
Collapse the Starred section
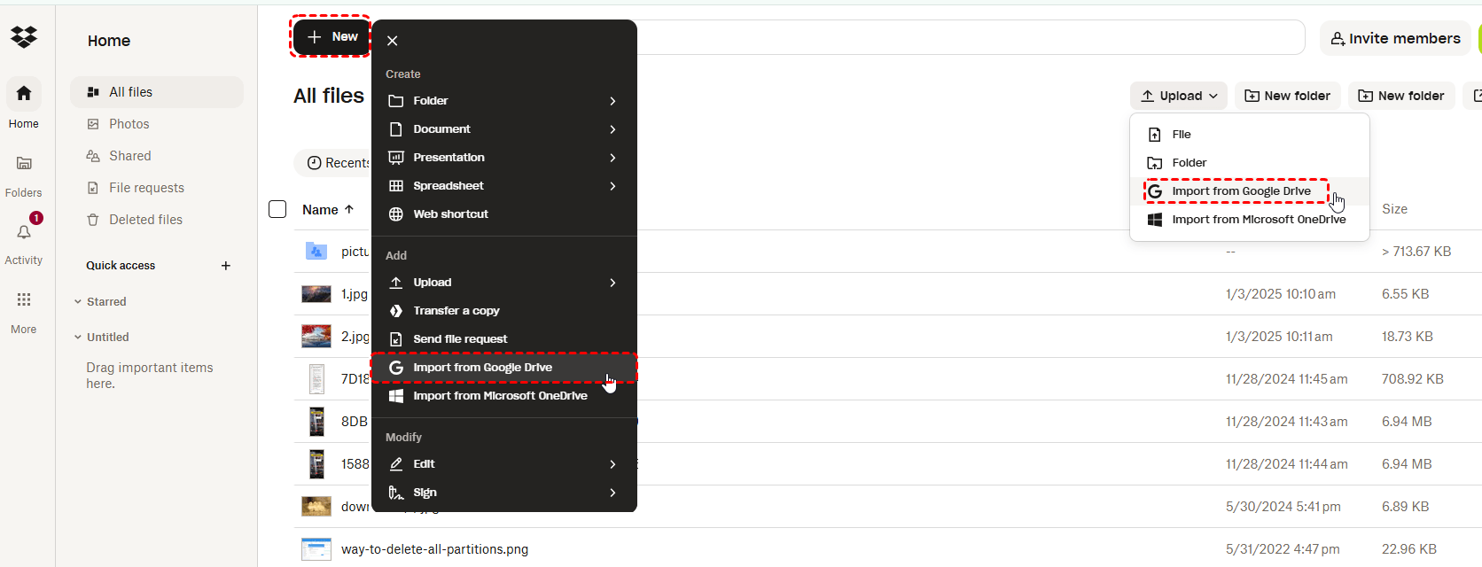coord(78,302)
